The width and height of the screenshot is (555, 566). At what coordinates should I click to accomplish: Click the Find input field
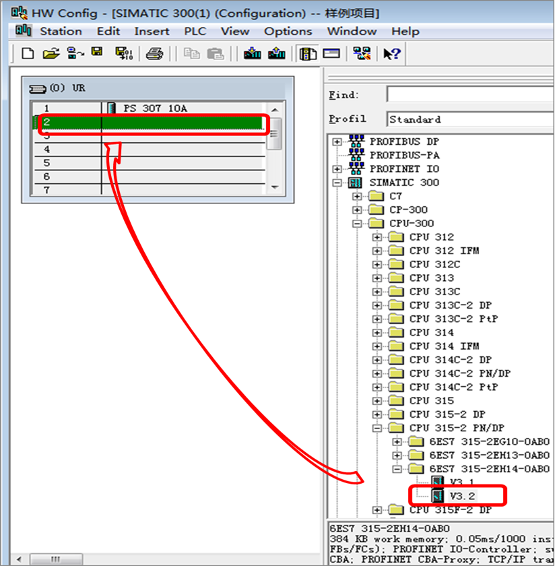(470, 94)
